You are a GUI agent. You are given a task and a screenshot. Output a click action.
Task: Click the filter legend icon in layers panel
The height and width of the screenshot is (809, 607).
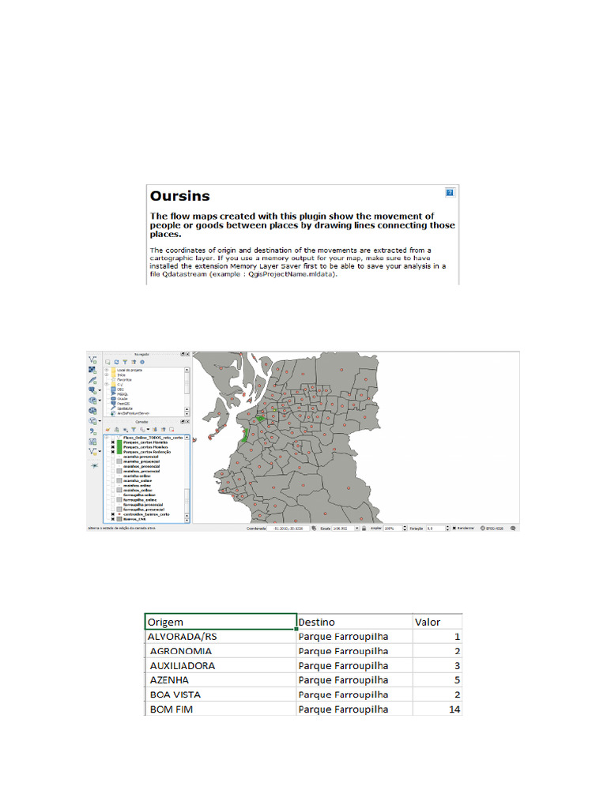[132, 430]
